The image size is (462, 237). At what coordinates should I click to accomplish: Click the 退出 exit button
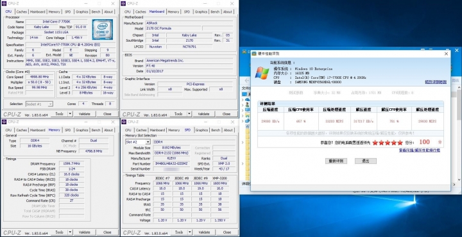[x=366, y=161]
